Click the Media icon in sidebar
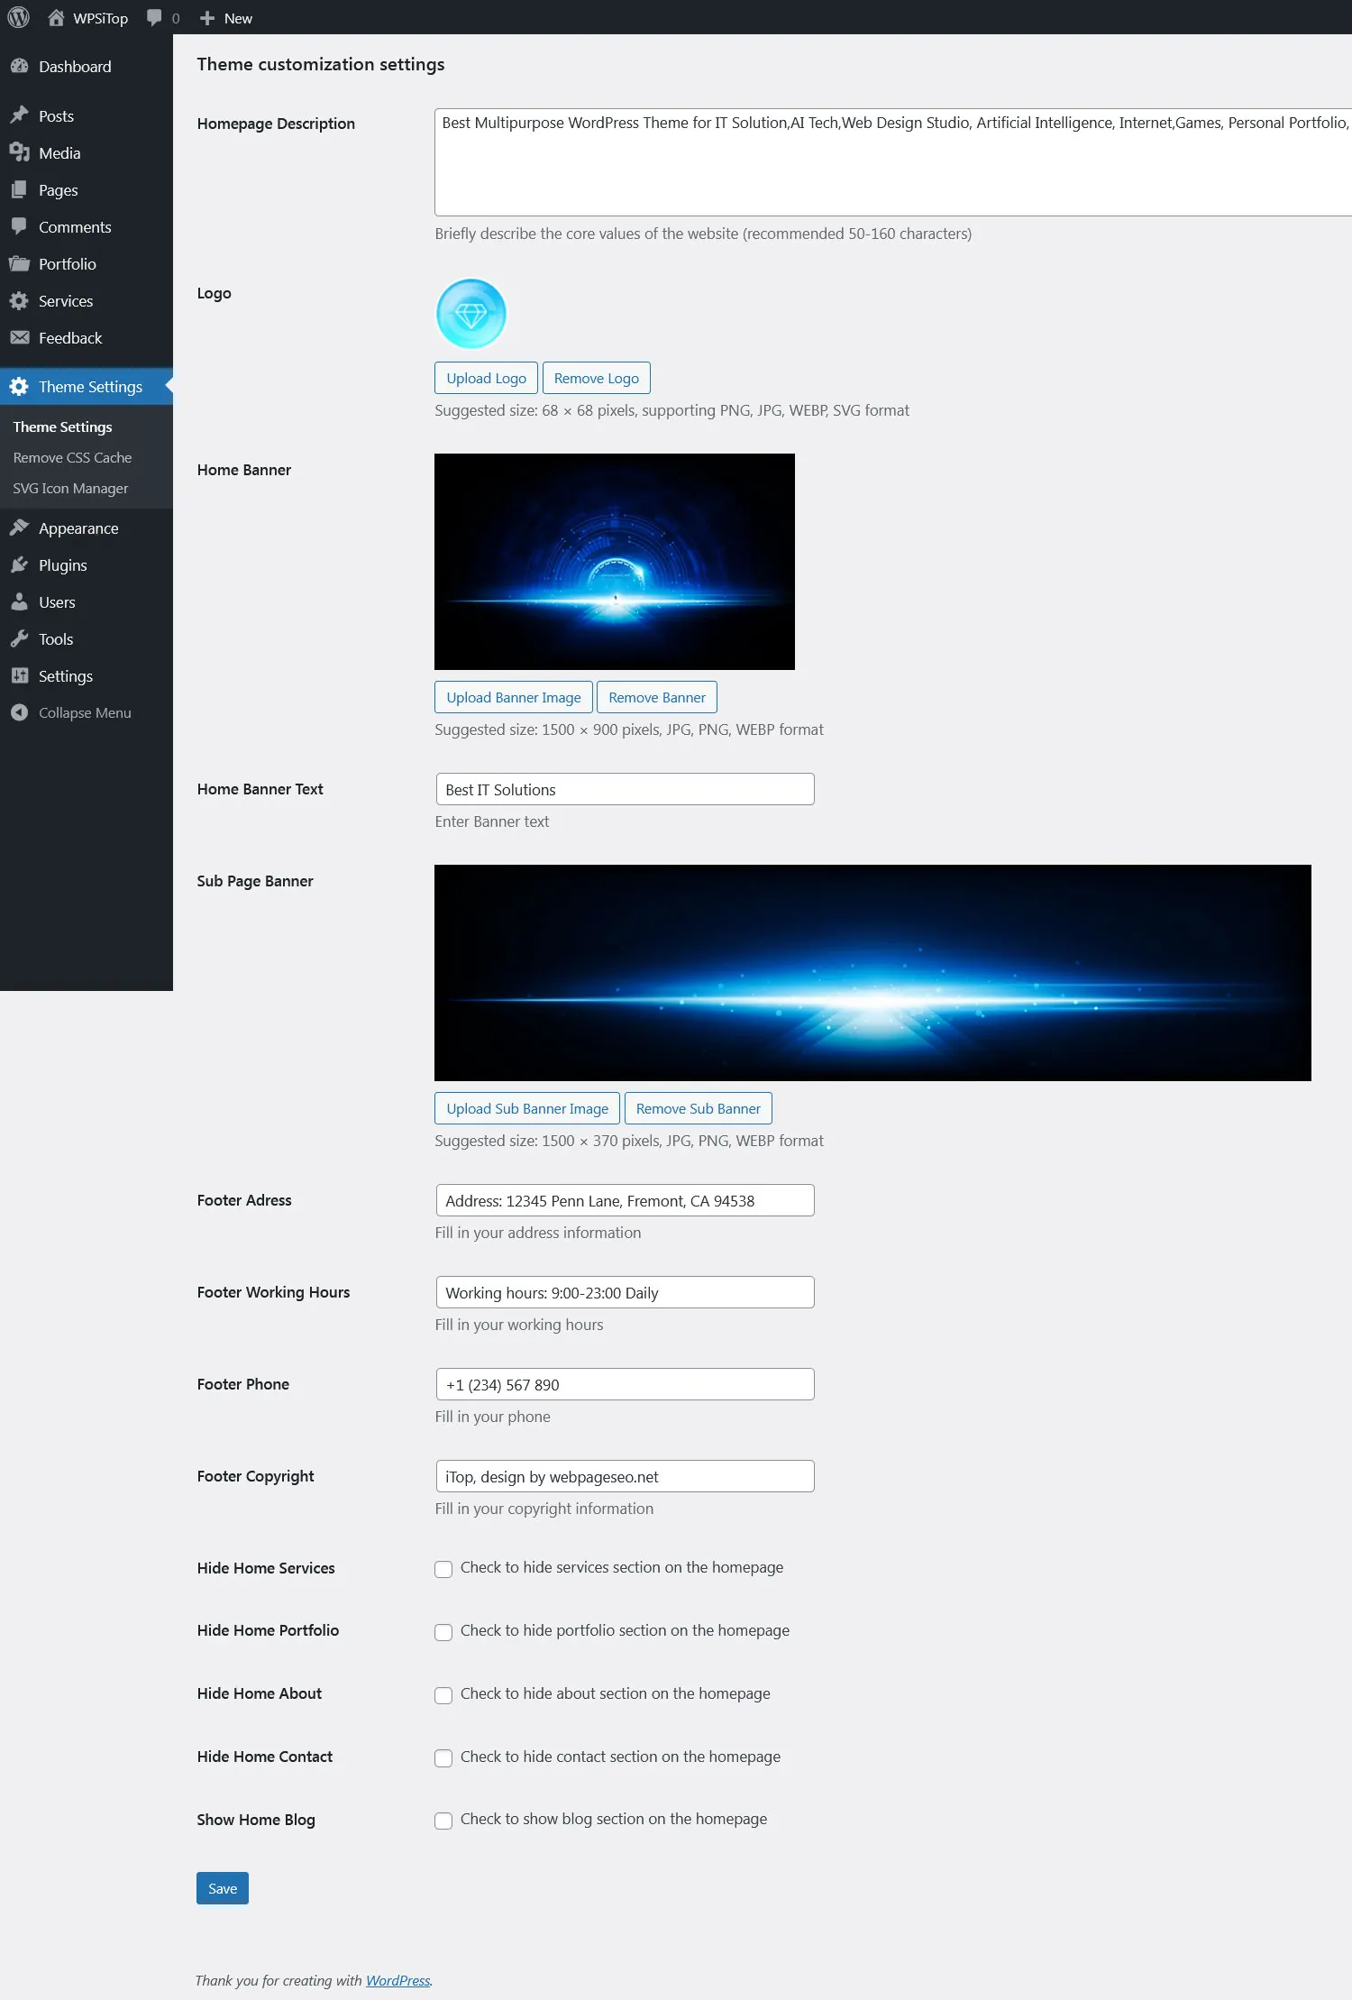 (19, 152)
